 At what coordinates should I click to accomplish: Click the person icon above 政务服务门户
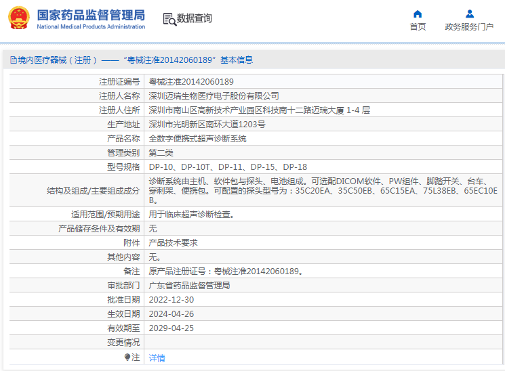coord(469,14)
